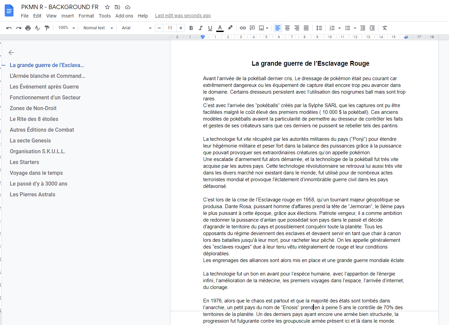The width and height of the screenshot is (449, 325).
Task: Click the Undo icon
Action: [9, 28]
